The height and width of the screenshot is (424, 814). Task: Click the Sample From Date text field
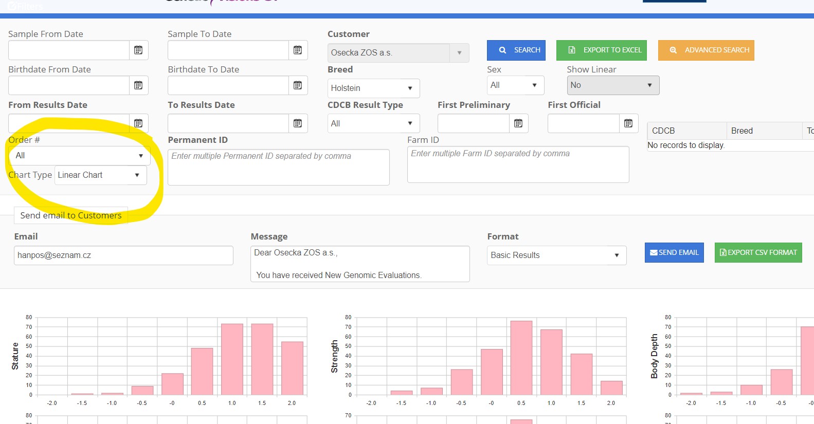(69, 50)
